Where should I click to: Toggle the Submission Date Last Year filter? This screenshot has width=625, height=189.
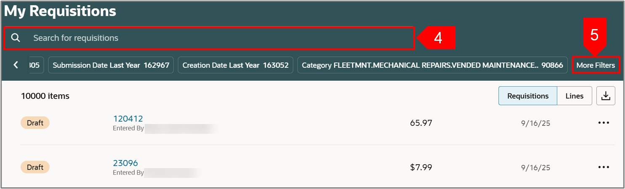[111, 65]
